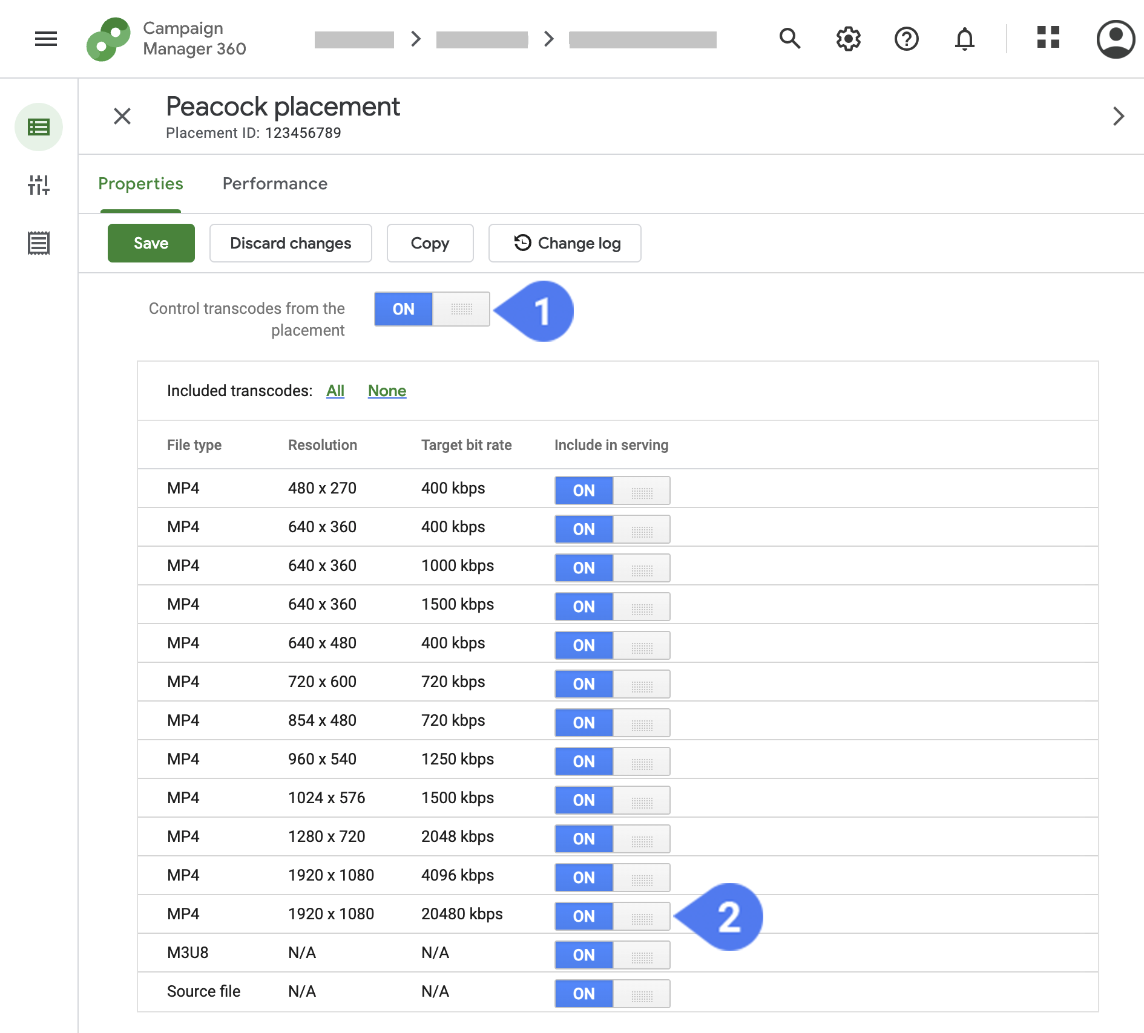This screenshot has width=1144, height=1033.
Task: Click the first redacted breadcrumb item
Action: (x=354, y=40)
